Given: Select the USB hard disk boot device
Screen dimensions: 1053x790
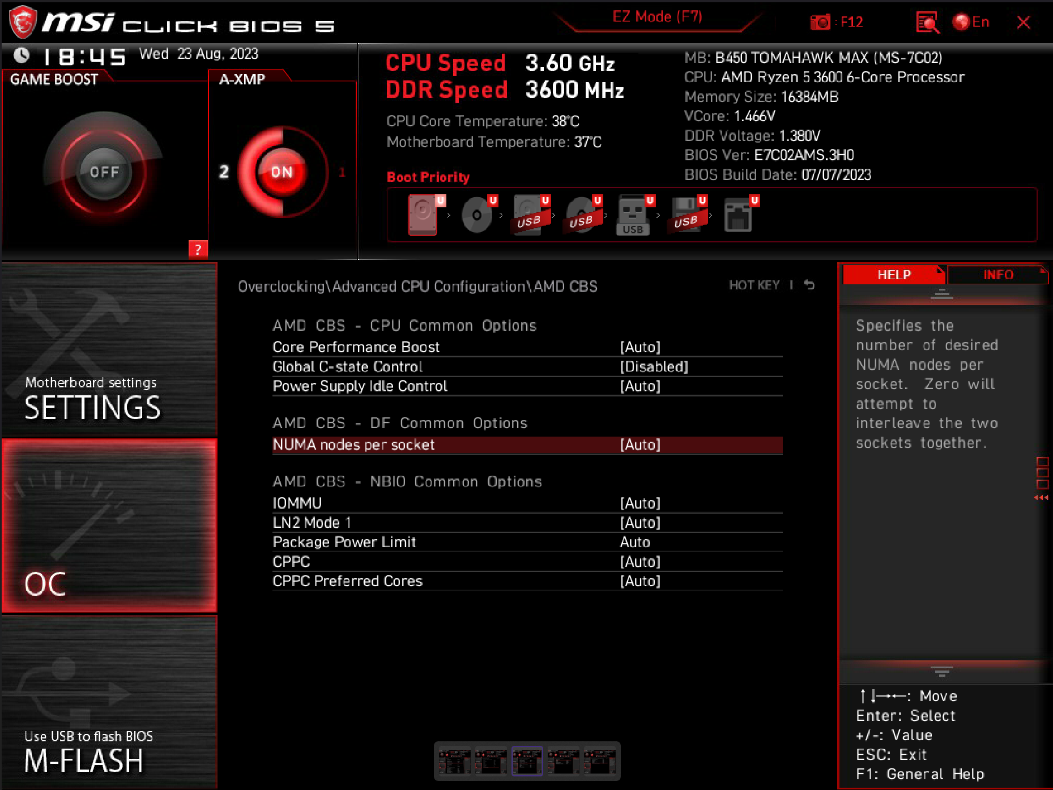Looking at the screenshot, I should coord(531,215).
